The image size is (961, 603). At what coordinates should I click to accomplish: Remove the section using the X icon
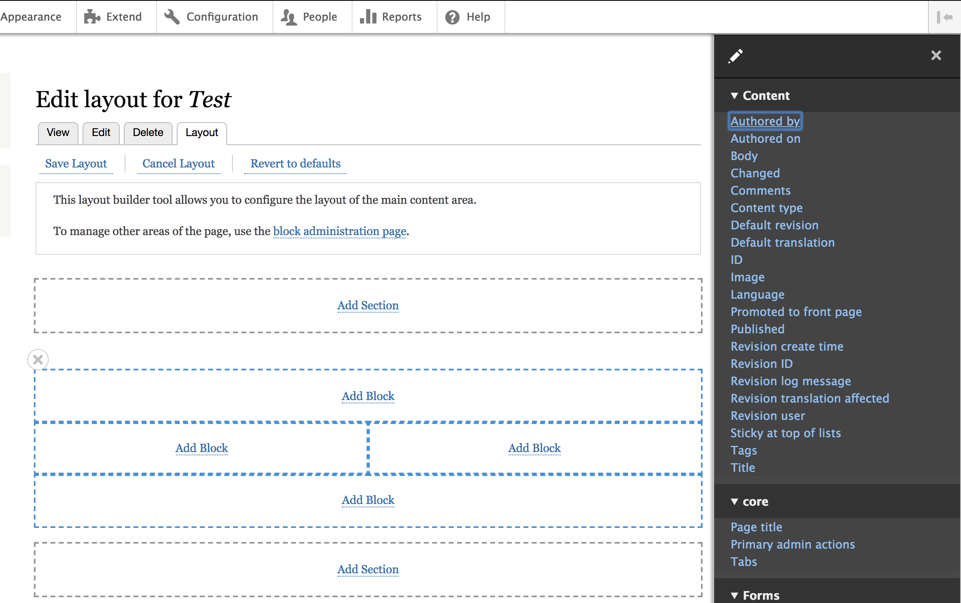pos(38,359)
